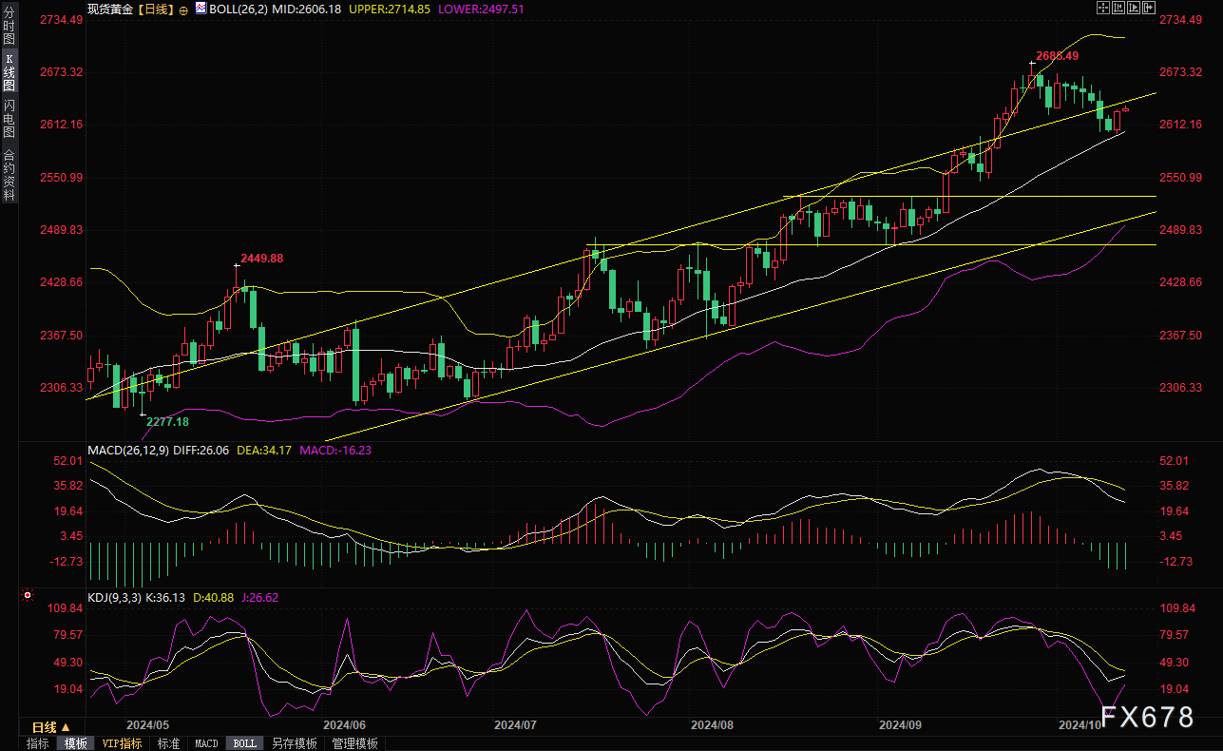
Task: Apply the 标准 template
Action: tap(168, 743)
